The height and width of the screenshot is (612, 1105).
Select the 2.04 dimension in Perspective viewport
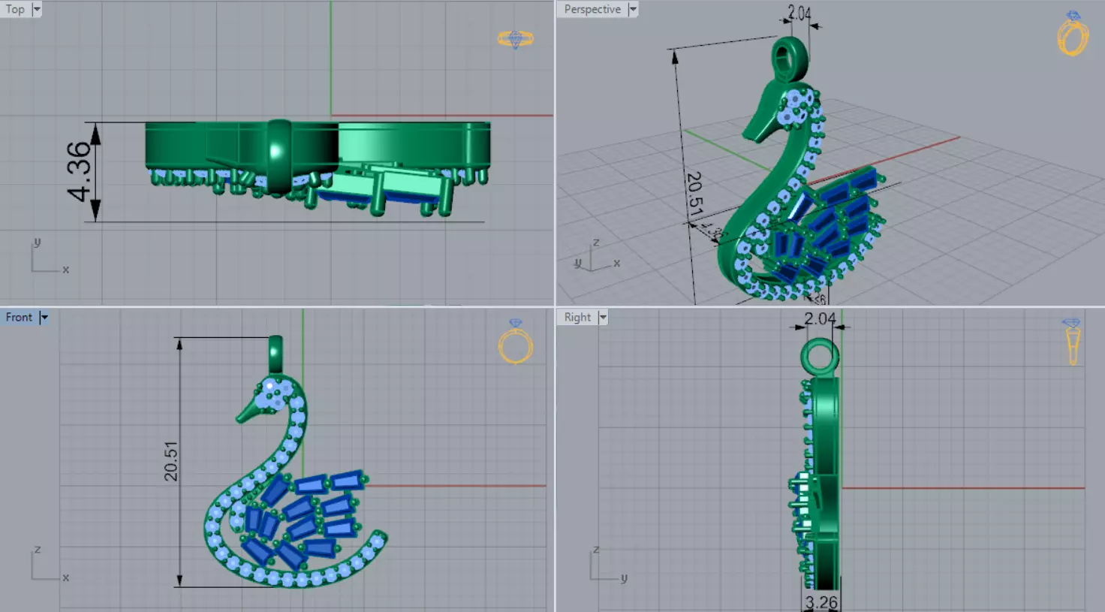point(799,13)
